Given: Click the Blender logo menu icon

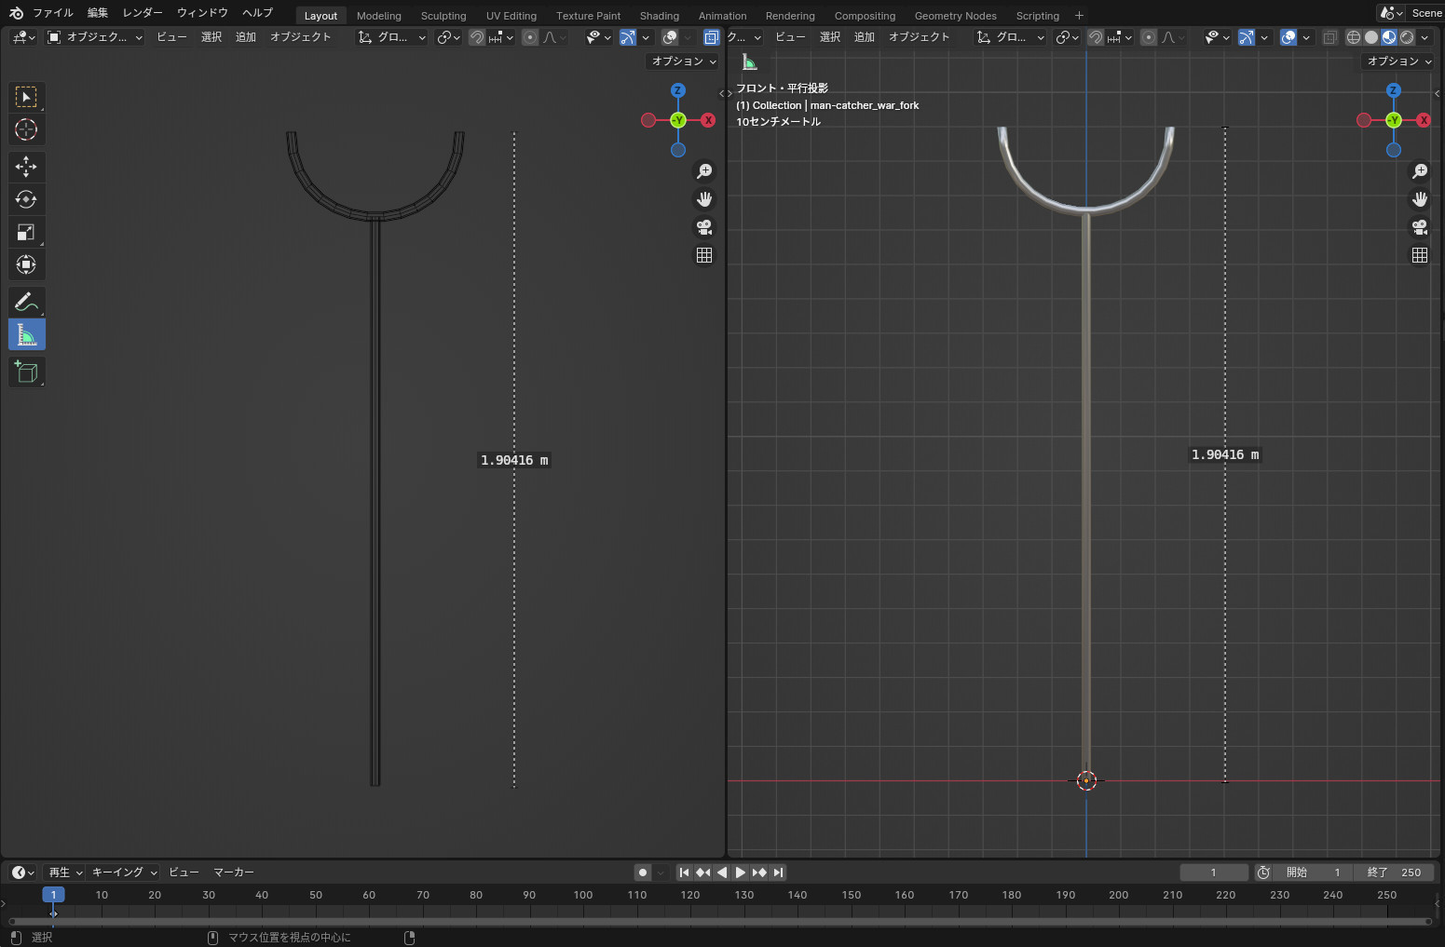Looking at the screenshot, I should 16,13.
